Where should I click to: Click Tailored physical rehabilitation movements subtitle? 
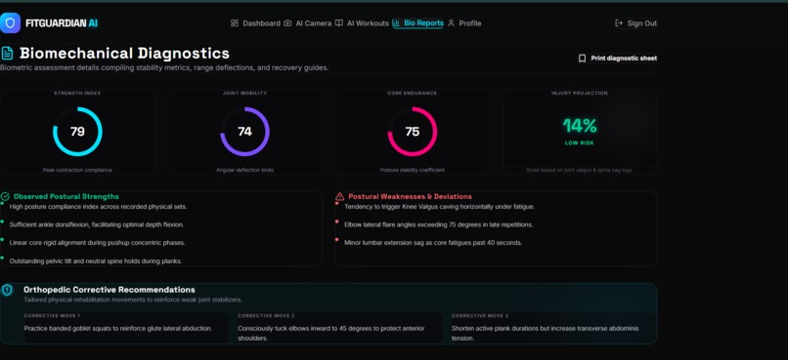tap(133, 300)
